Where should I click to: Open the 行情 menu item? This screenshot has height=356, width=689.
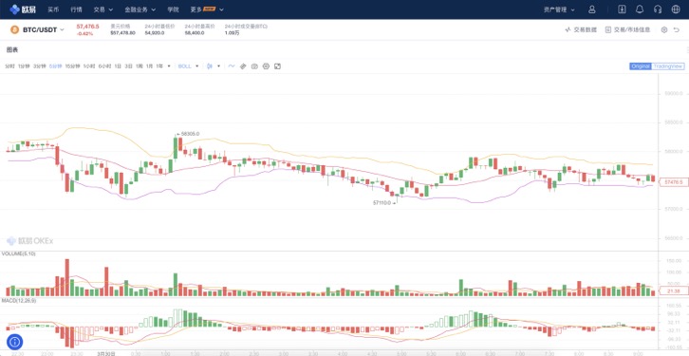tap(77, 9)
